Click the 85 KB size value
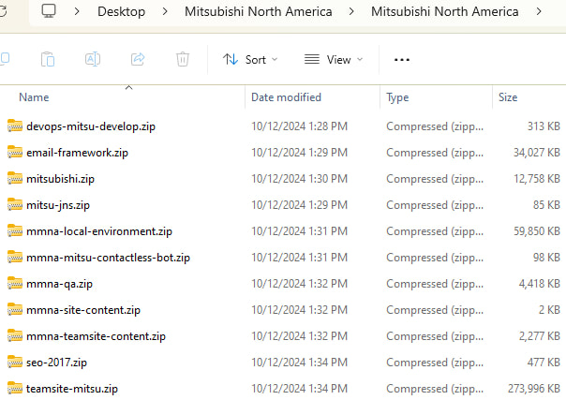 546,205
